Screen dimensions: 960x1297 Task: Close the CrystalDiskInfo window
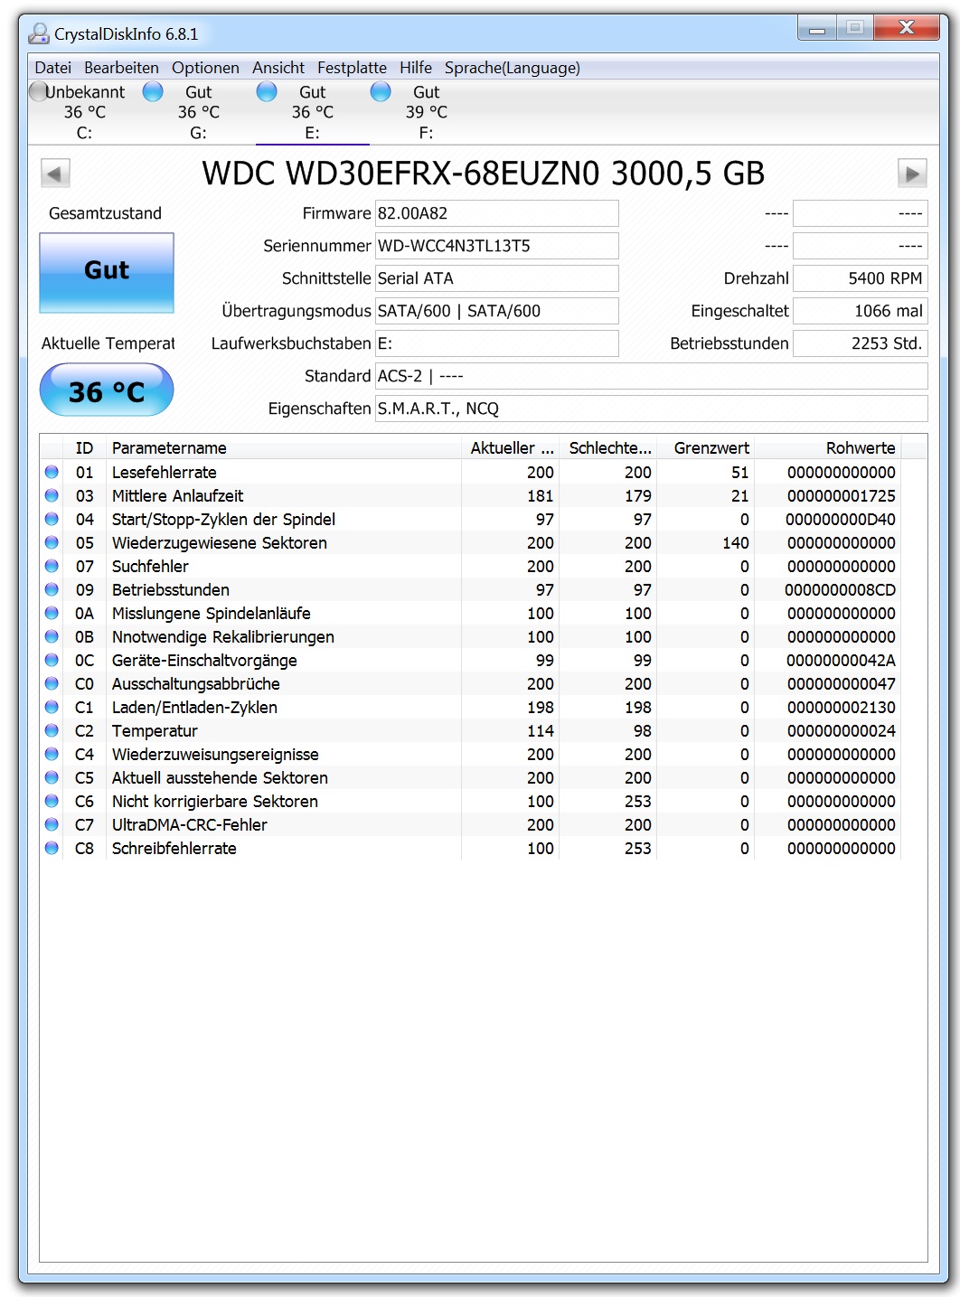click(907, 28)
